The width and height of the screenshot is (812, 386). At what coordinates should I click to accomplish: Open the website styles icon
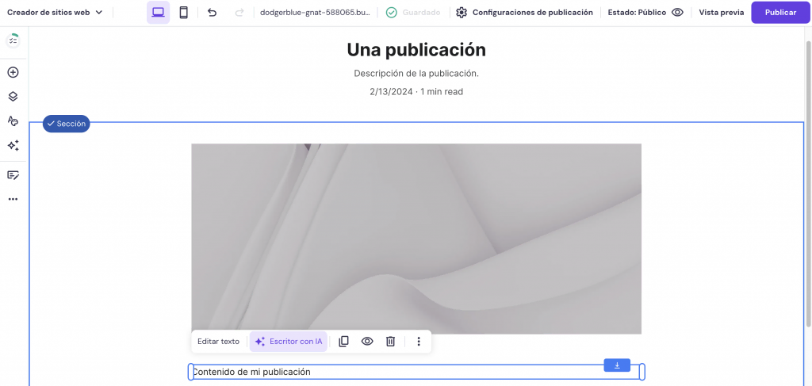click(13, 121)
